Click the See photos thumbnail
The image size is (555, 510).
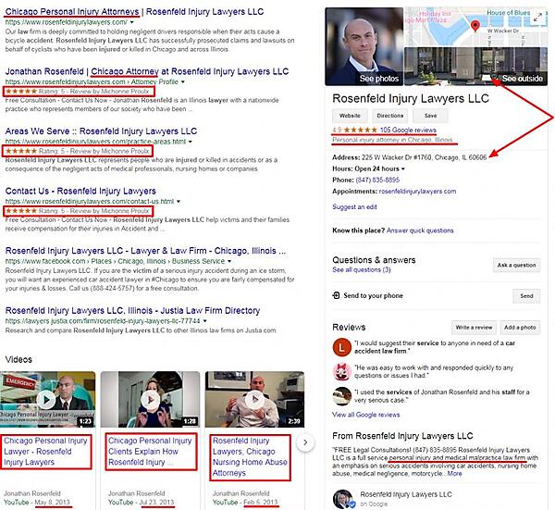364,47
